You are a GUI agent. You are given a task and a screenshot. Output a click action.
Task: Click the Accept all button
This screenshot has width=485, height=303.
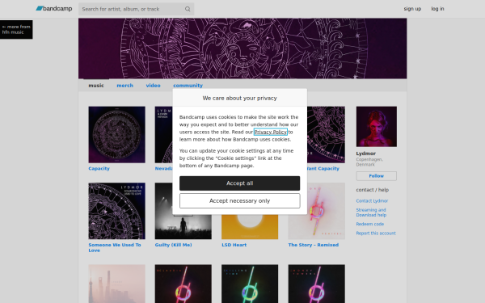click(x=240, y=183)
